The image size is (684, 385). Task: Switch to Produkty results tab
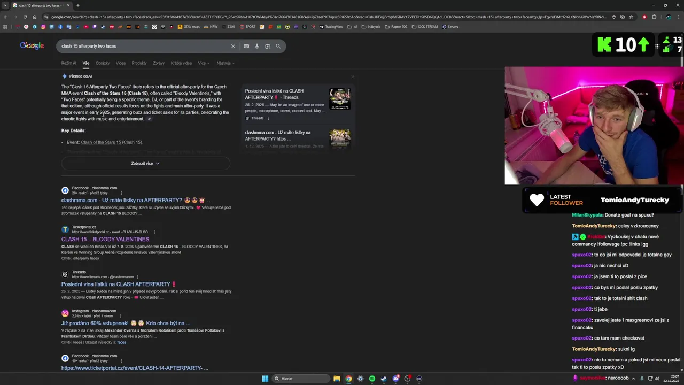click(139, 63)
